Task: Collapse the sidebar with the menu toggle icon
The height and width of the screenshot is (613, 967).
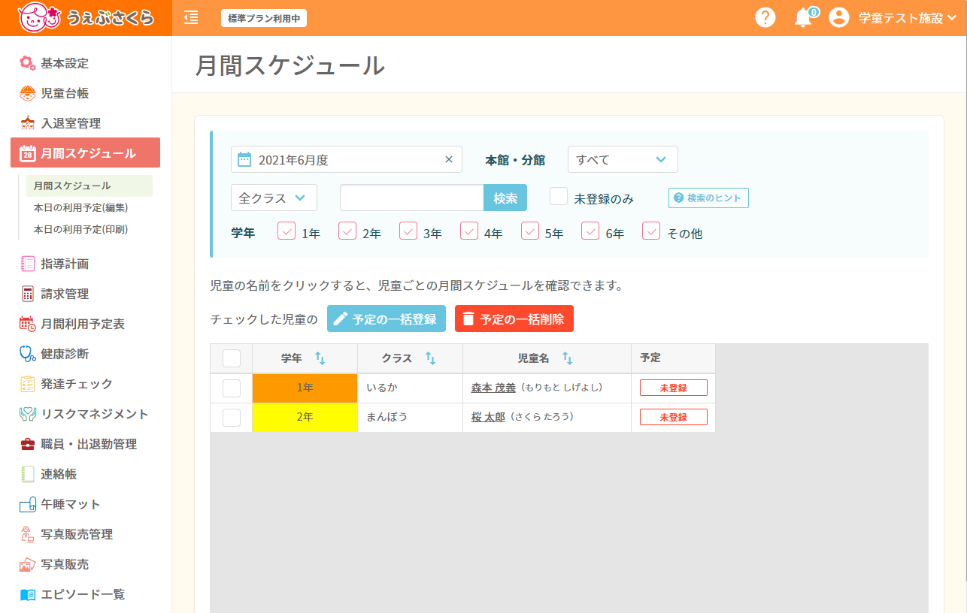Action: click(191, 18)
